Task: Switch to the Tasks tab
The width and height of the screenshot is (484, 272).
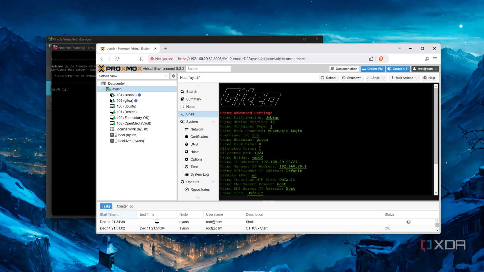Action: pos(106,206)
